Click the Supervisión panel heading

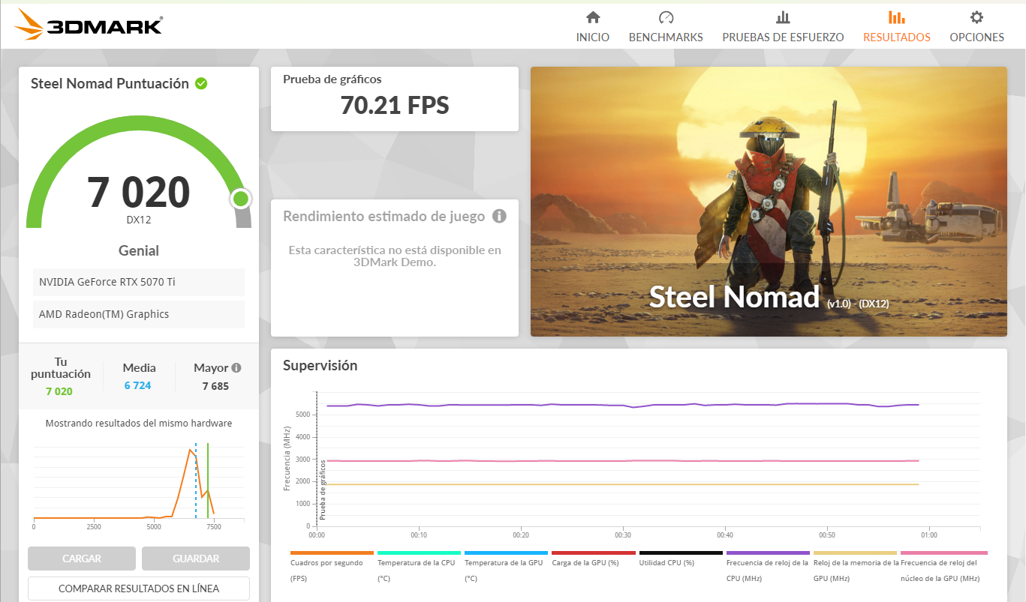(320, 366)
